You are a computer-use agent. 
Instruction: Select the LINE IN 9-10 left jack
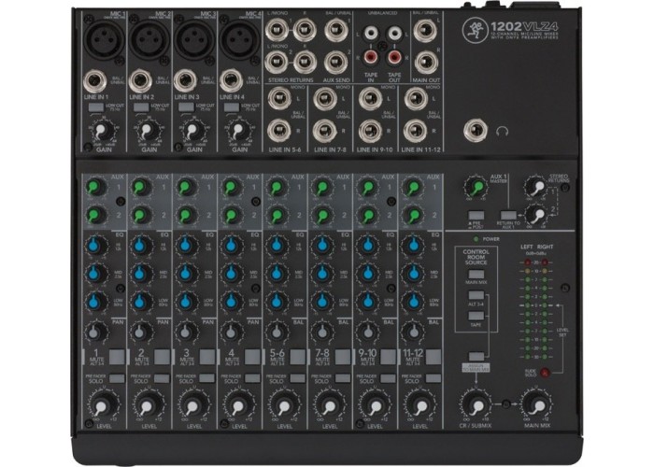(370, 99)
